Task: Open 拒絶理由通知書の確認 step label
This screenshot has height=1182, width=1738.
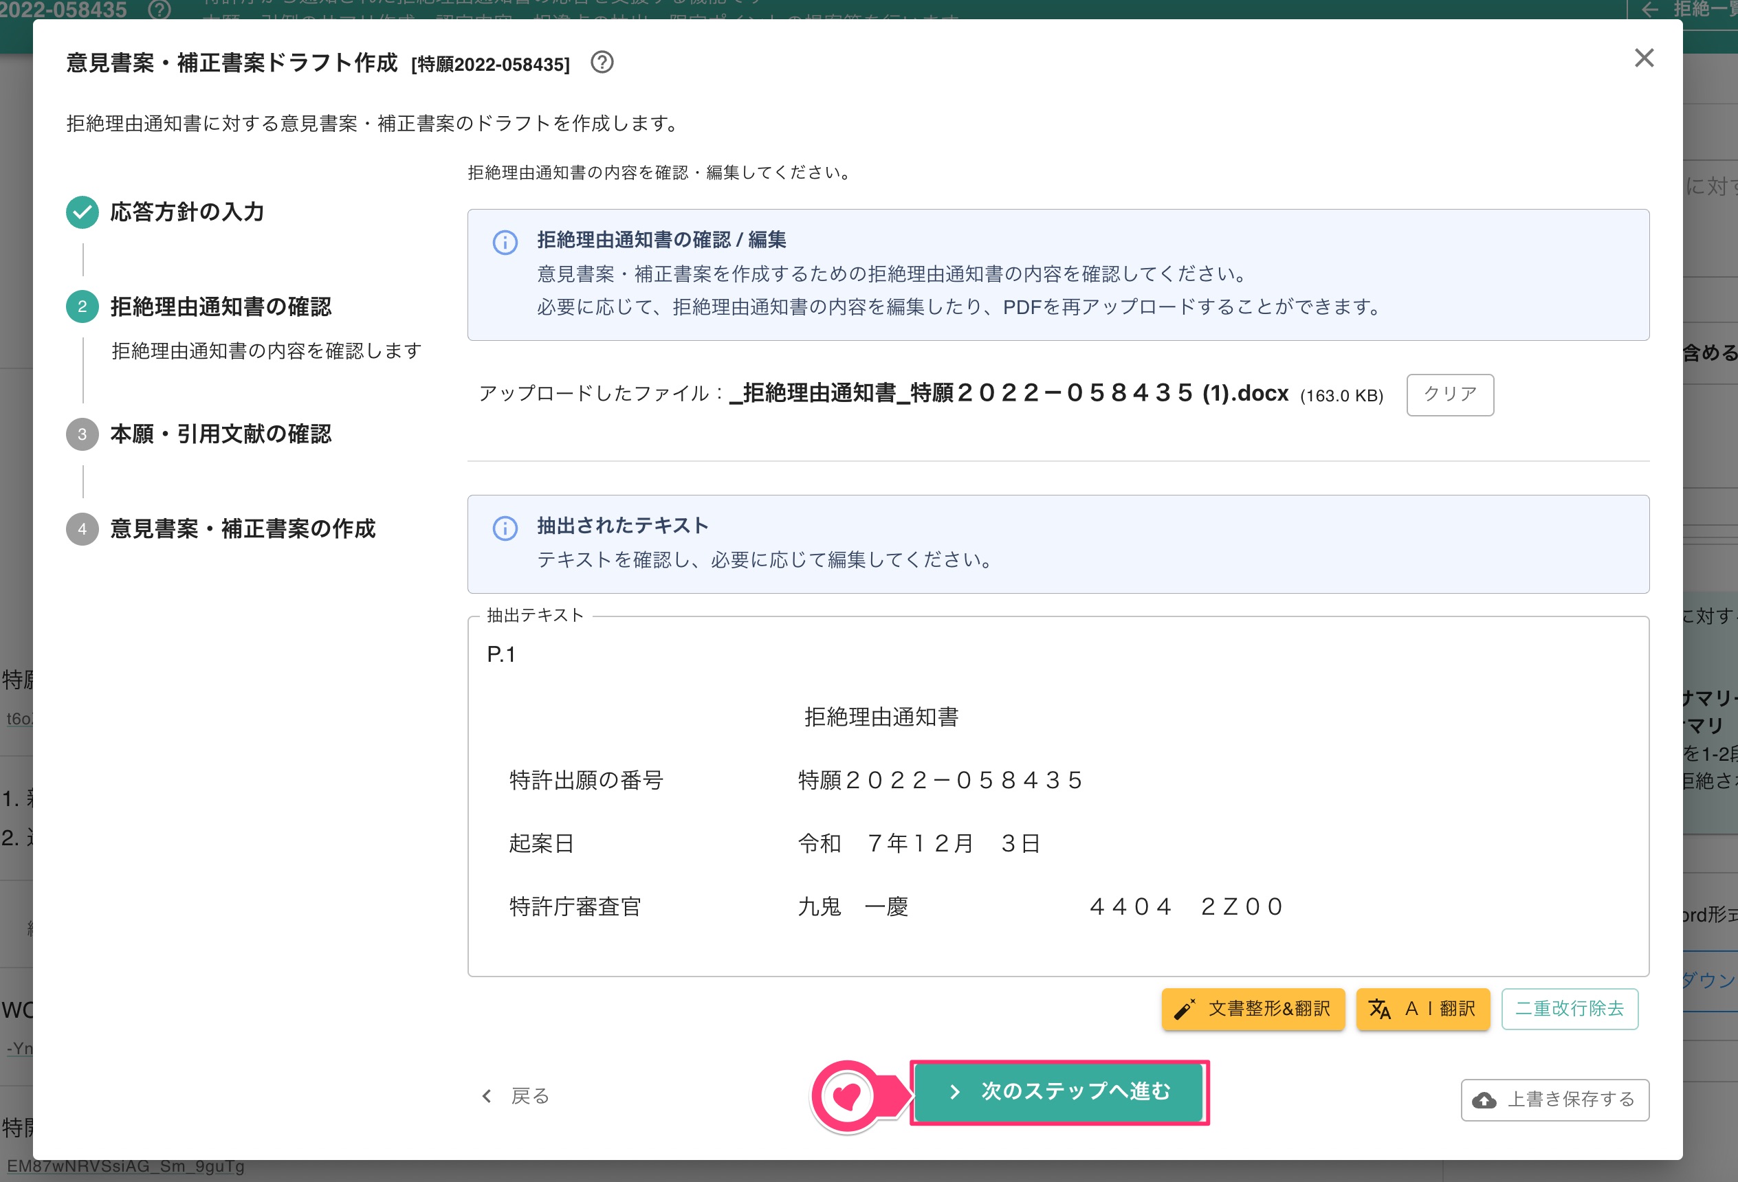Action: [221, 306]
